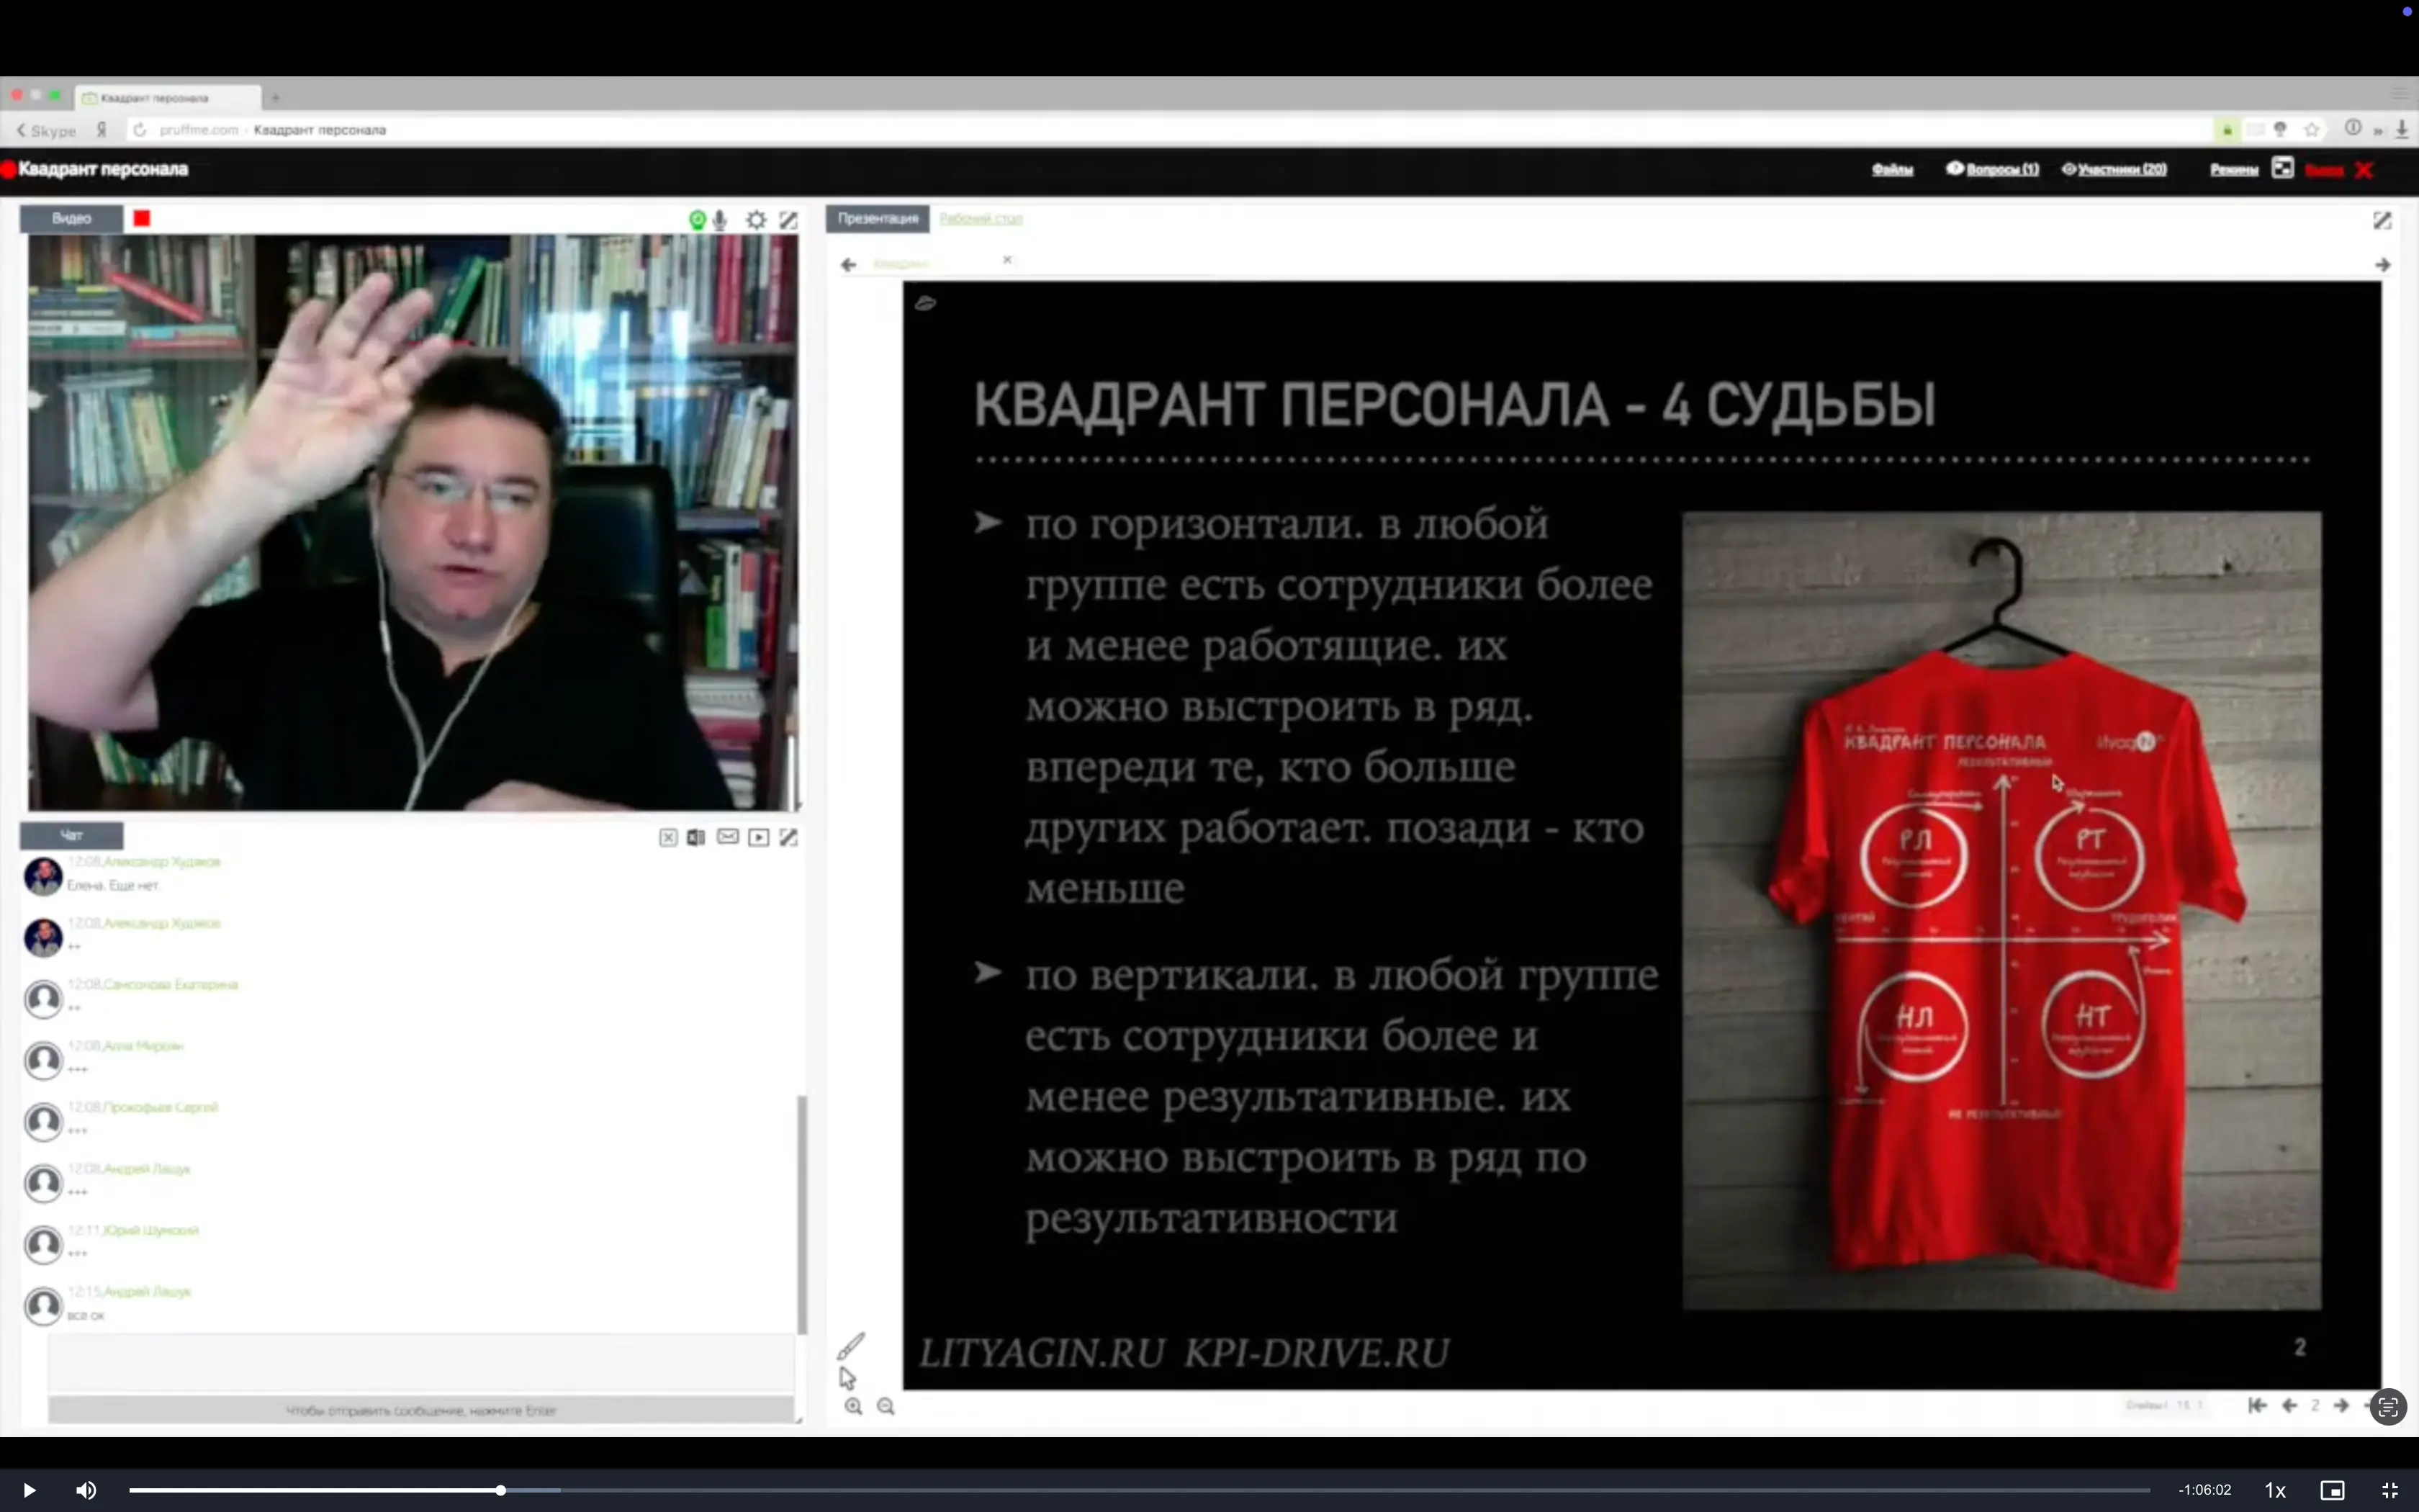The image size is (2419, 1512).
Task: Open the Файлы link in header
Action: pos(1892,169)
